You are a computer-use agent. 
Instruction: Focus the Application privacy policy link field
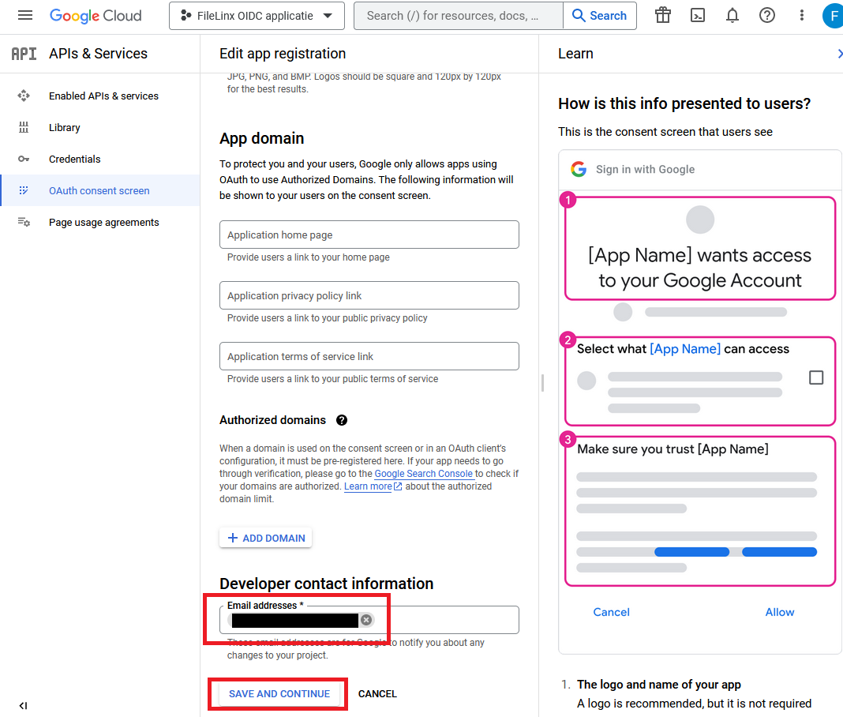369,296
